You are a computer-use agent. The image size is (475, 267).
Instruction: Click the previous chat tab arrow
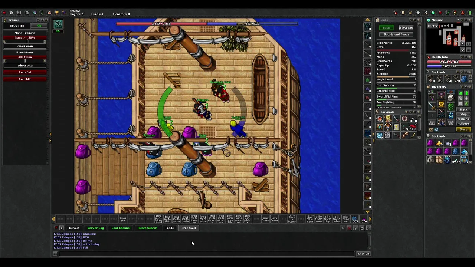click(61, 228)
